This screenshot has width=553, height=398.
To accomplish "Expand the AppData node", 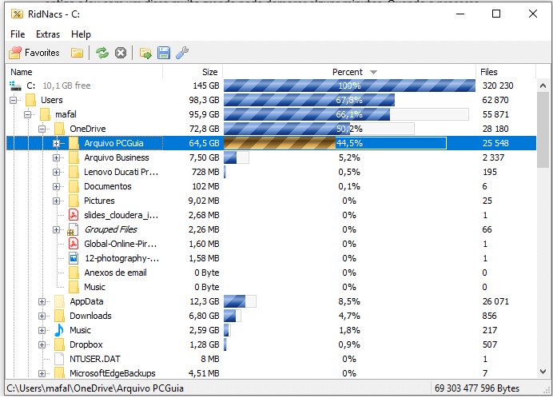I will [42, 301].
